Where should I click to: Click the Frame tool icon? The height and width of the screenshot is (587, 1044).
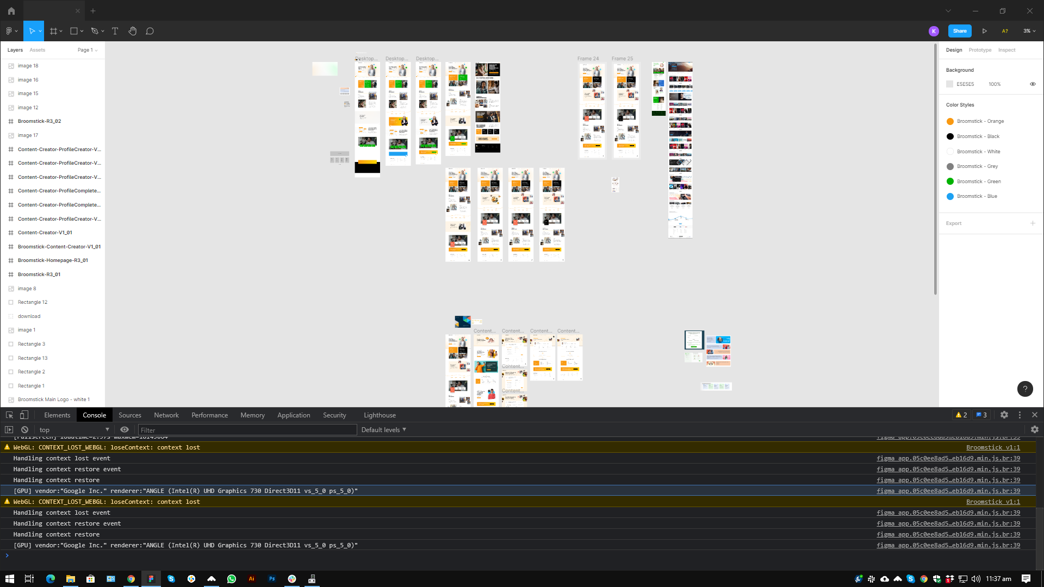(54, 31)
